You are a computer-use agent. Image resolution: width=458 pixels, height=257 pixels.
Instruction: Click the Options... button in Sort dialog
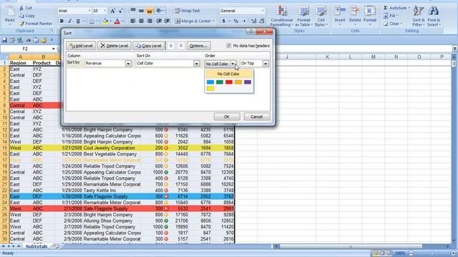[198, 46]
